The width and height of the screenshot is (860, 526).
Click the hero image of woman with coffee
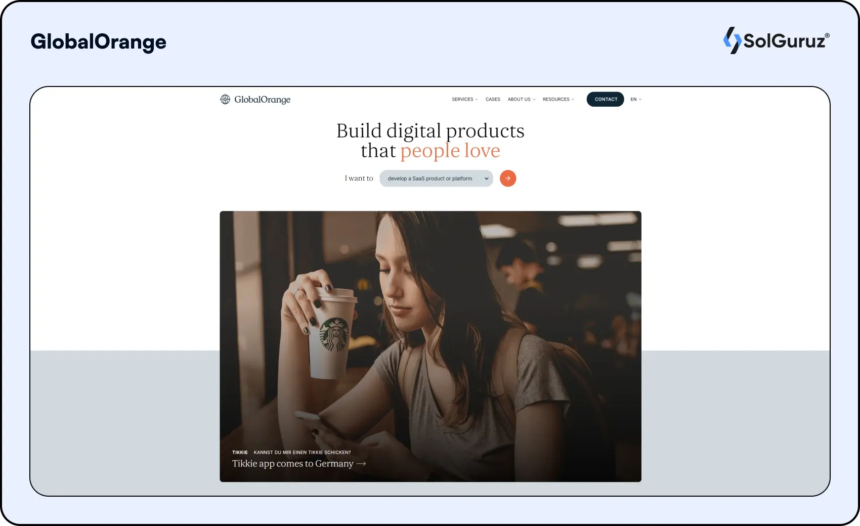pos(430,329)
